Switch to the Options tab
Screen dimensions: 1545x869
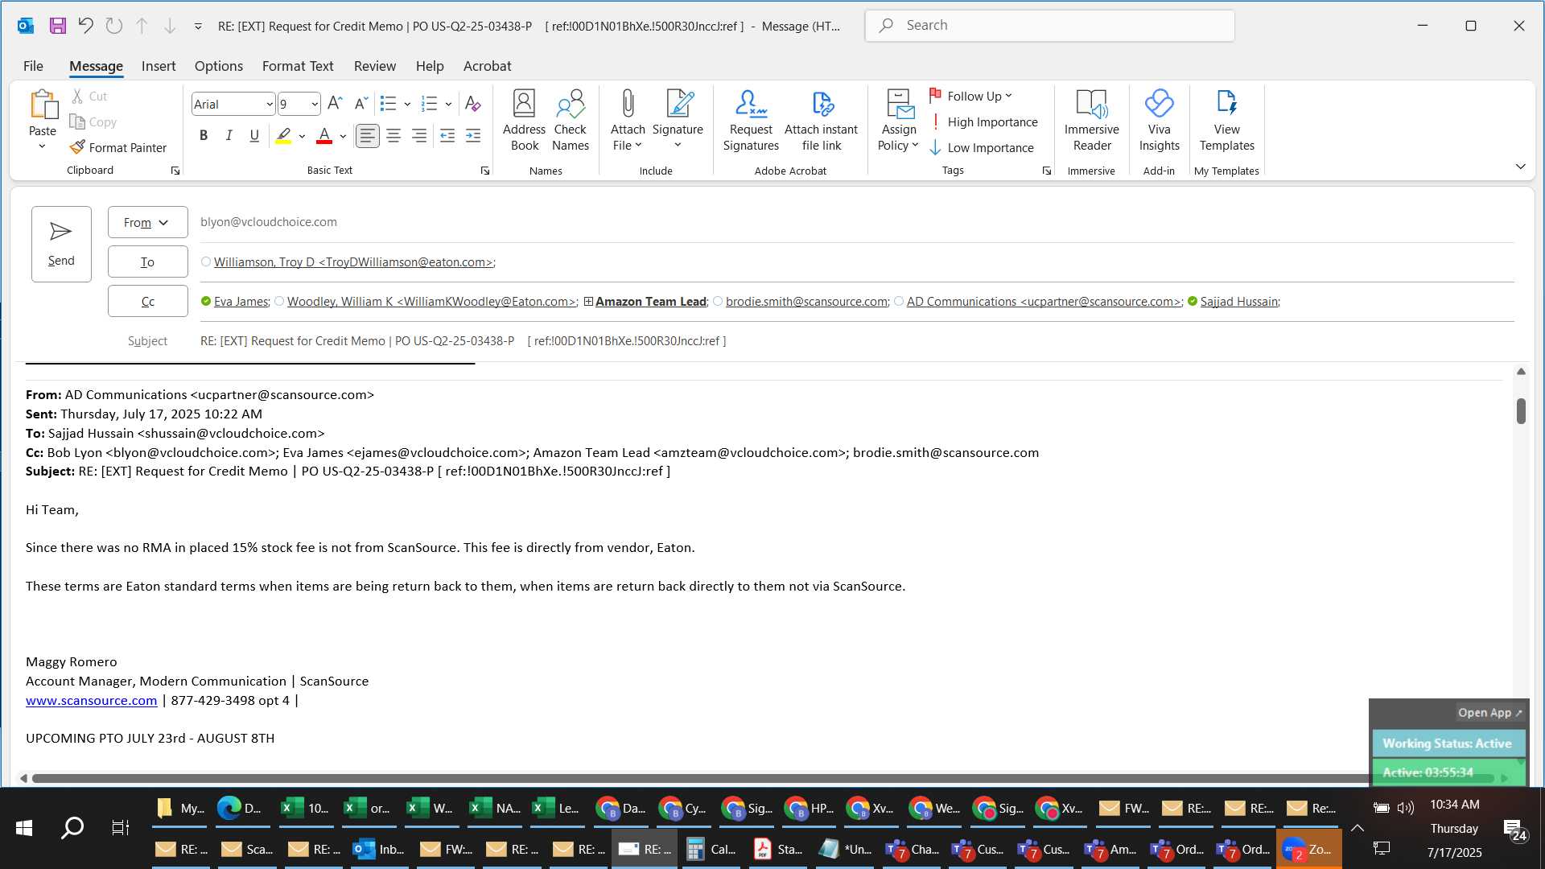(x=219, y=66)
